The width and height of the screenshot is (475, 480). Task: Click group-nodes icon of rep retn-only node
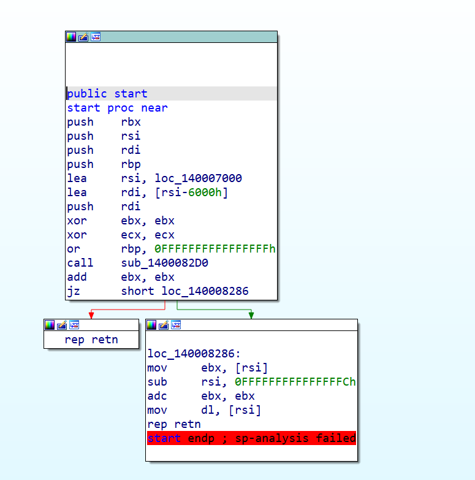(x=74, y=325)
